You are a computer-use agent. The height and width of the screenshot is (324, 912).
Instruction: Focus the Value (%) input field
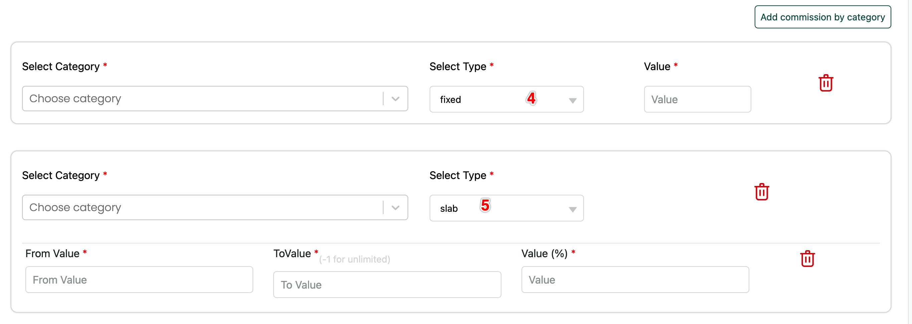(634, 280)
